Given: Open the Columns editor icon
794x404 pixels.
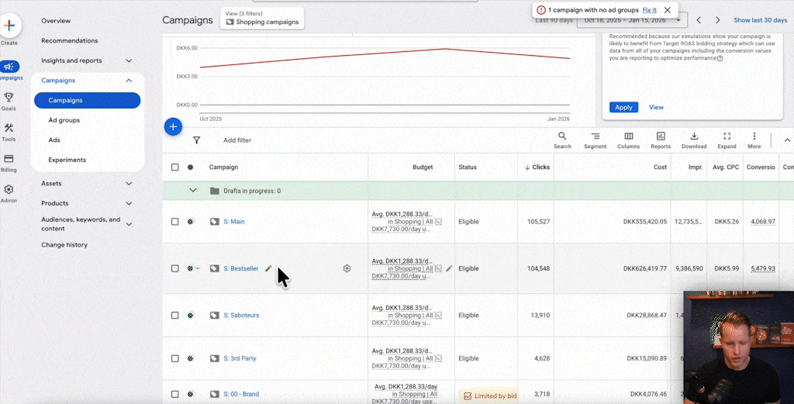Looking at the screenshot, I should [x=628, y=137].
